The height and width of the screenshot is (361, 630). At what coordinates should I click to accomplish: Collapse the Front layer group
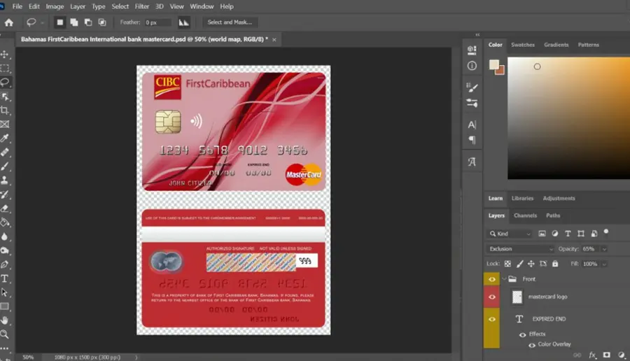point(504,278)
